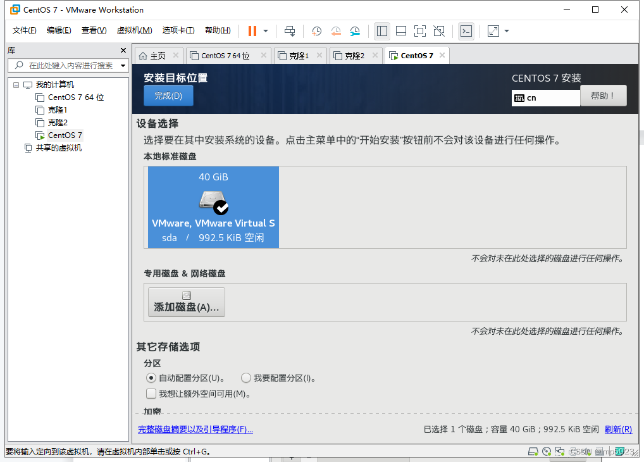
Task: Open the console view icon
Action: tap(466, 31)
